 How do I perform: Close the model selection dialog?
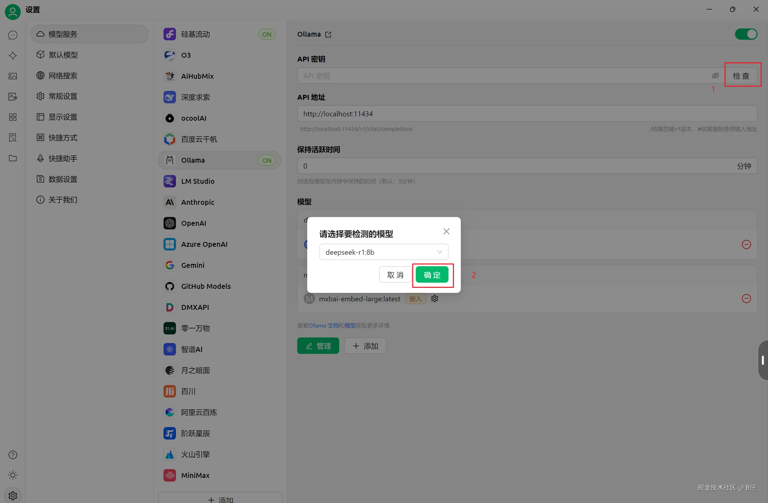446,232
